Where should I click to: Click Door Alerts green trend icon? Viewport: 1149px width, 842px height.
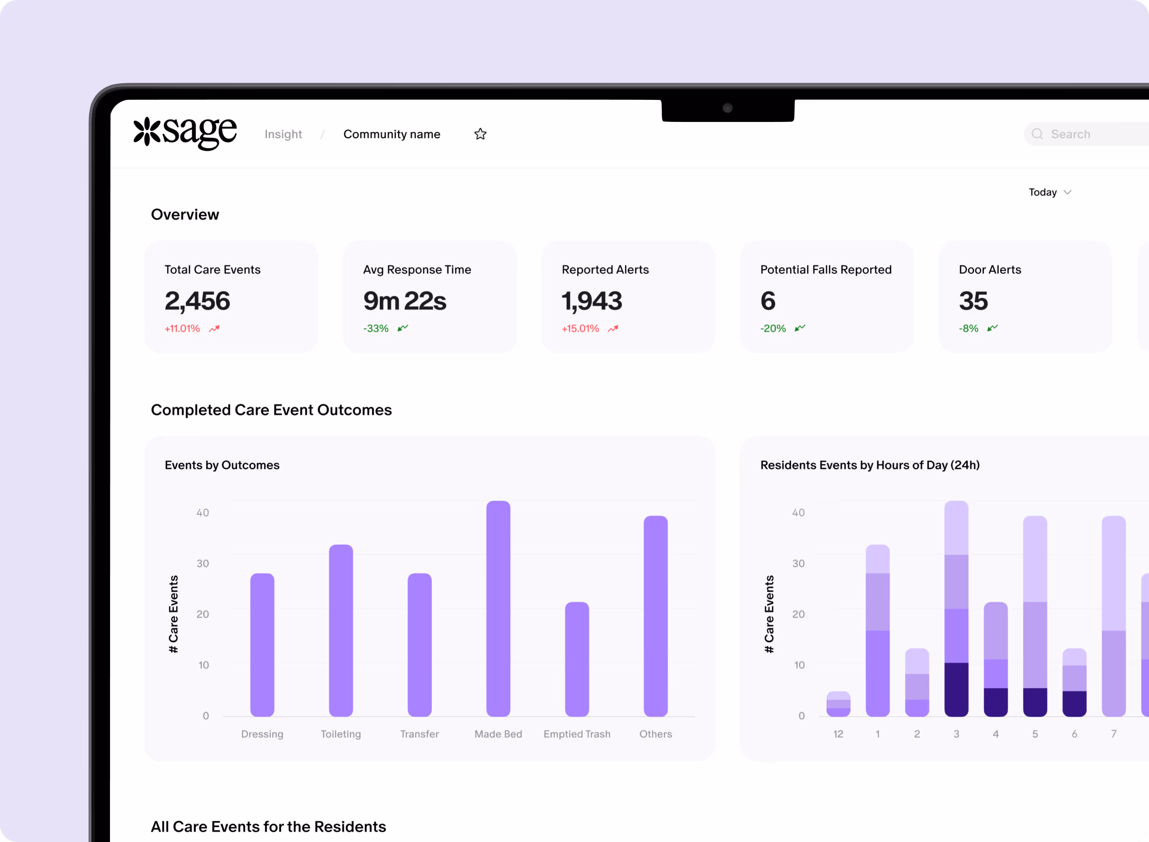click(992, 328)
